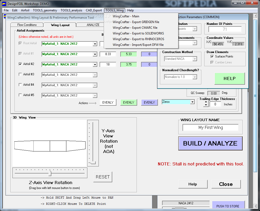Switch to the Wing Layout tab
This screenshot has height=211, width=260.
coord(60,25)
